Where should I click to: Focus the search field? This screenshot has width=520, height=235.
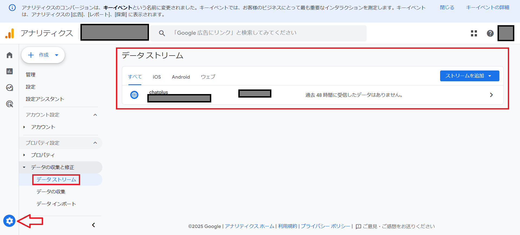259,33
